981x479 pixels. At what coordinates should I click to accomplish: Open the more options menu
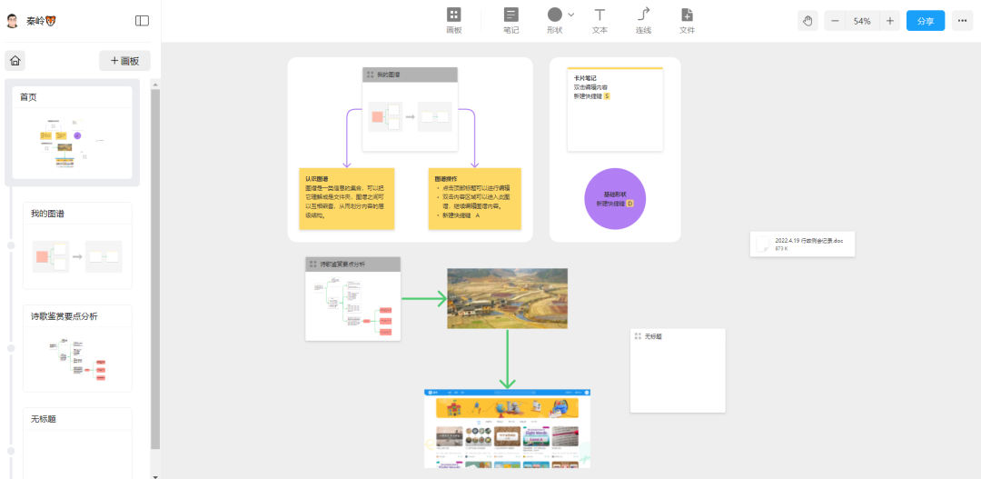(962, 21)
